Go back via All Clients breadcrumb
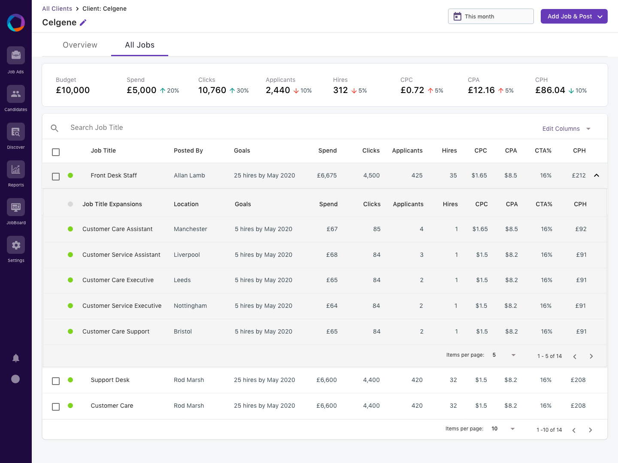The width and height of the screenshot is (618, 463). [57, 9]
